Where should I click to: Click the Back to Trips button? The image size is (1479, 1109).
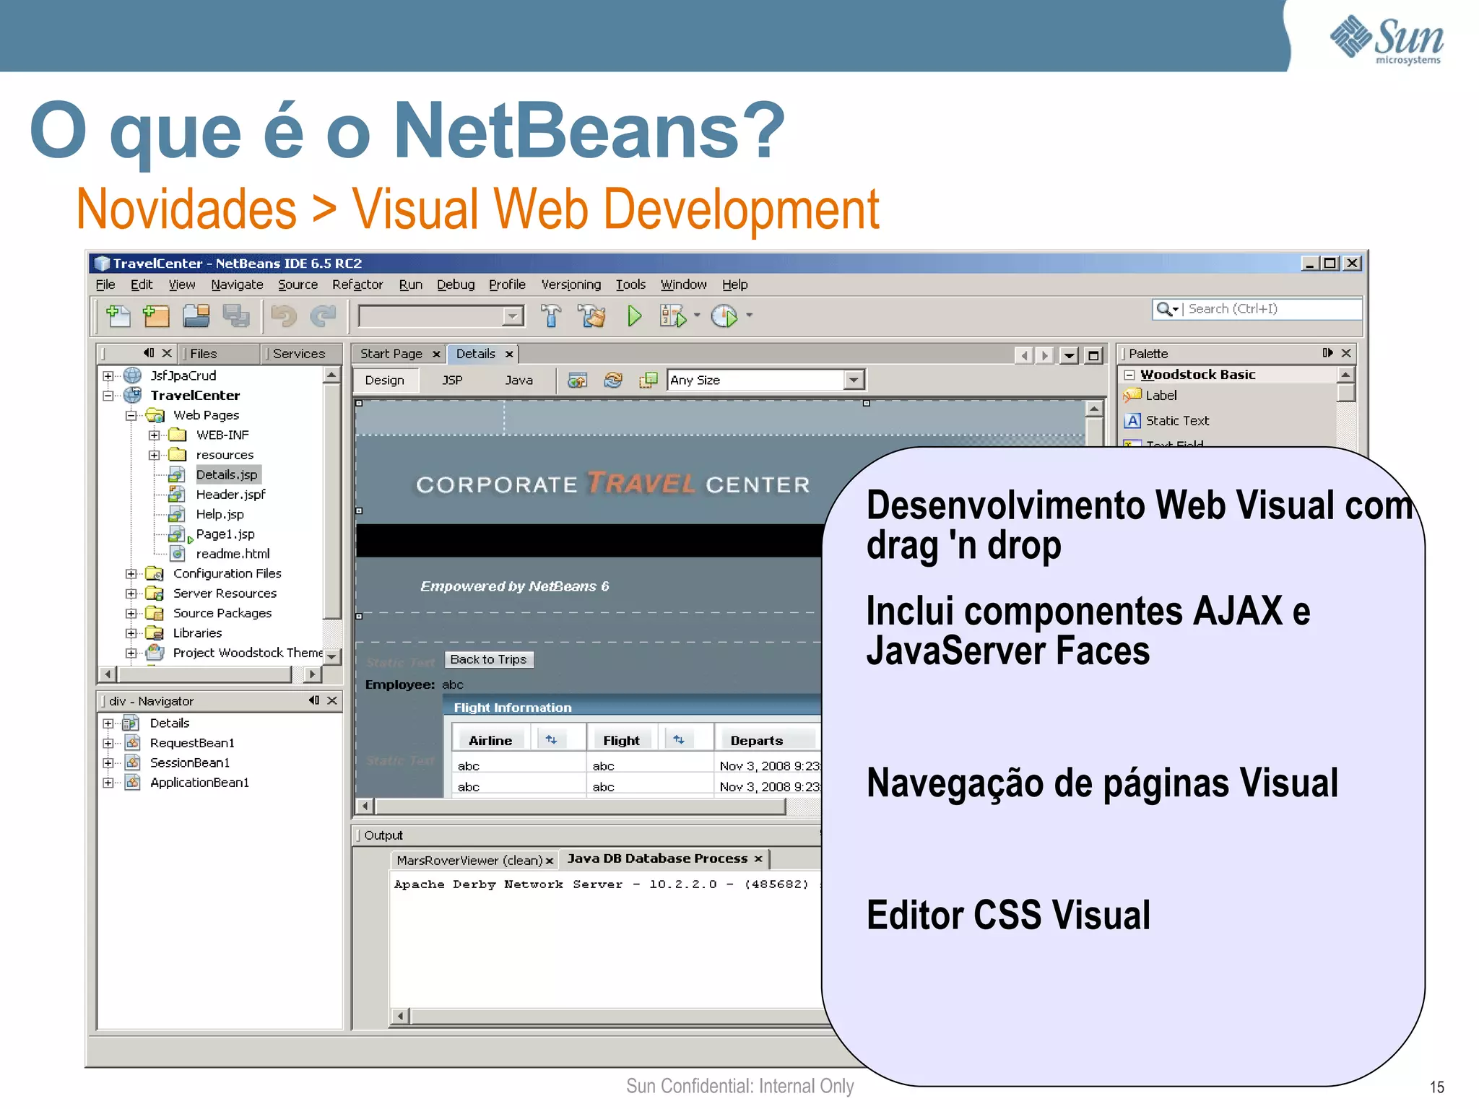pyautogui.click(x=488, y=659)
